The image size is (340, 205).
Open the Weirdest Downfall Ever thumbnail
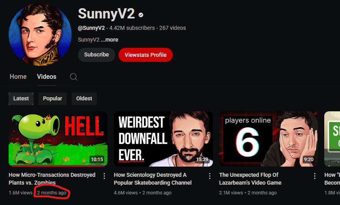pyautogui.click(x=163, y=139)
